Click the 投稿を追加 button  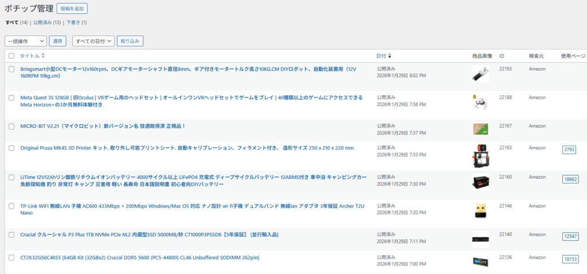(x=72, y=8)
